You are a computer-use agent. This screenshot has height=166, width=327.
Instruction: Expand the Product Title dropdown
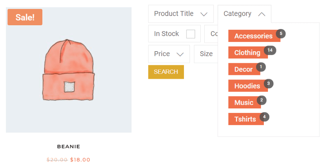(181, 14)
